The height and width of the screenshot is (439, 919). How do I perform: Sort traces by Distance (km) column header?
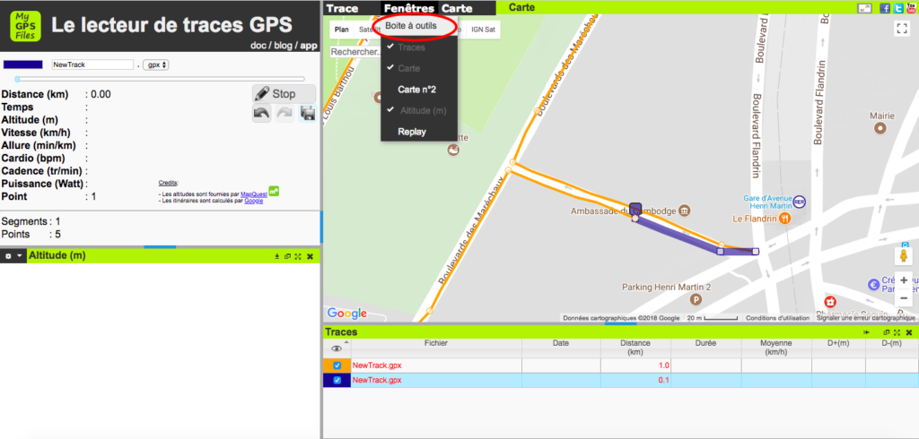635,348
